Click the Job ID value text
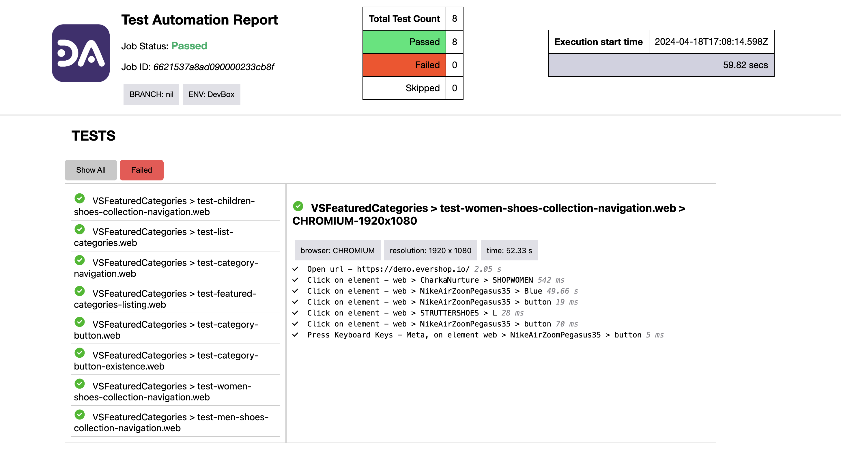The width and height of the screenshot is (841, 459). click(x=214, y=67)
